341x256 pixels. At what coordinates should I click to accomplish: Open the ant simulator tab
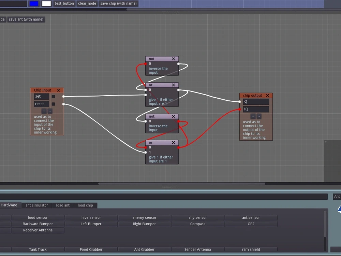point(36,205)
